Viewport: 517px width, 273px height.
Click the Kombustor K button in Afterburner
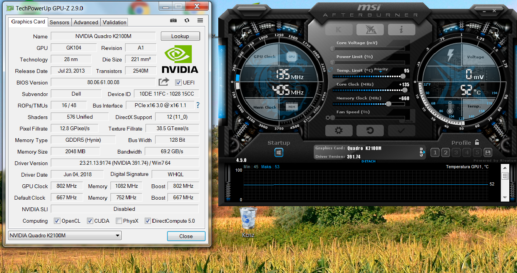[x=339, y=29]
